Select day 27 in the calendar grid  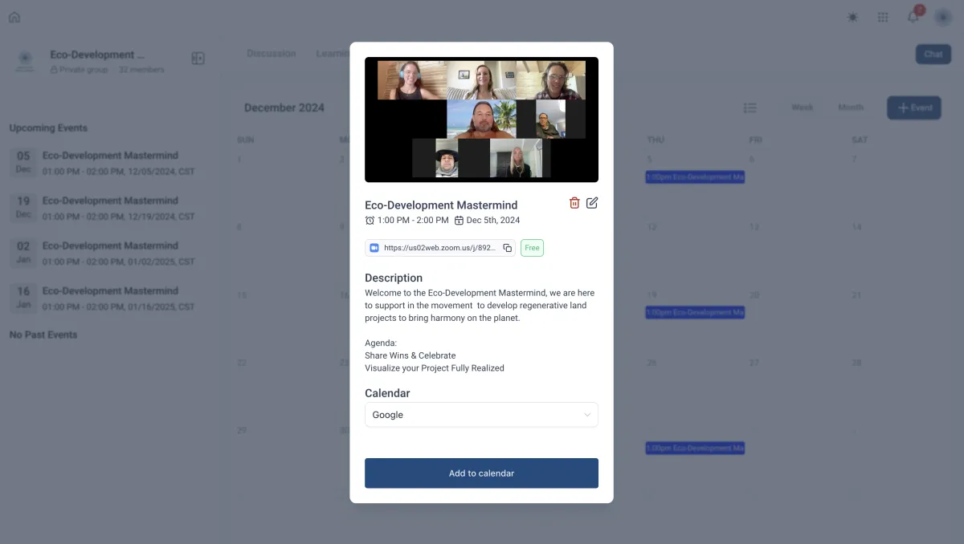[754, 363]
